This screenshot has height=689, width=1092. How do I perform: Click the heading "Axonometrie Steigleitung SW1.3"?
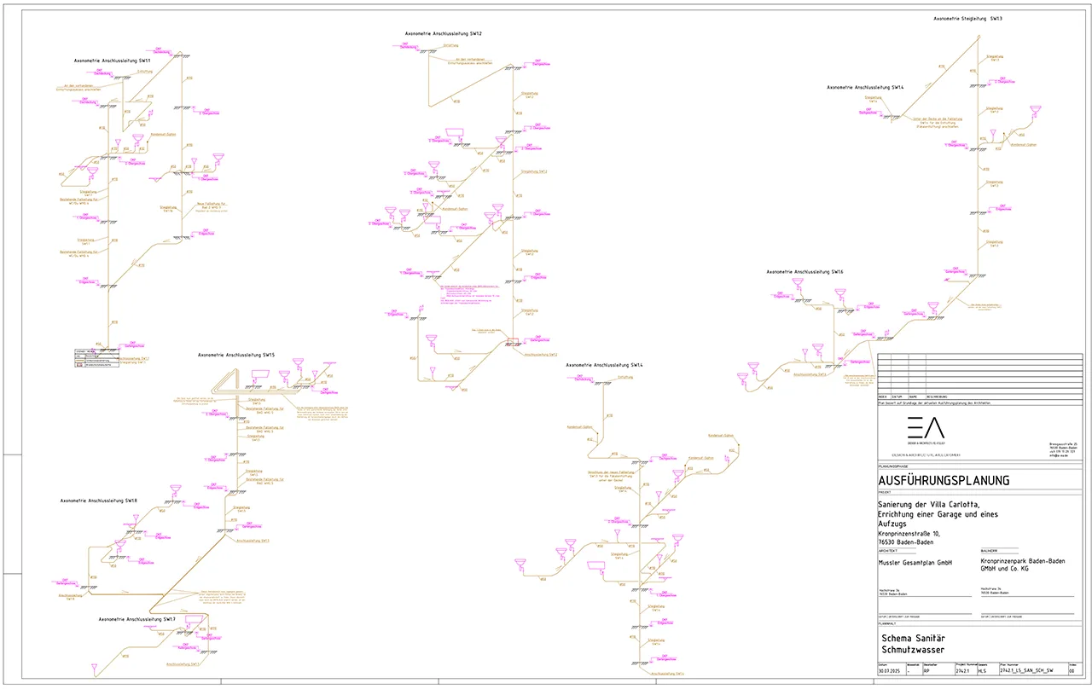tap(967, 18)
